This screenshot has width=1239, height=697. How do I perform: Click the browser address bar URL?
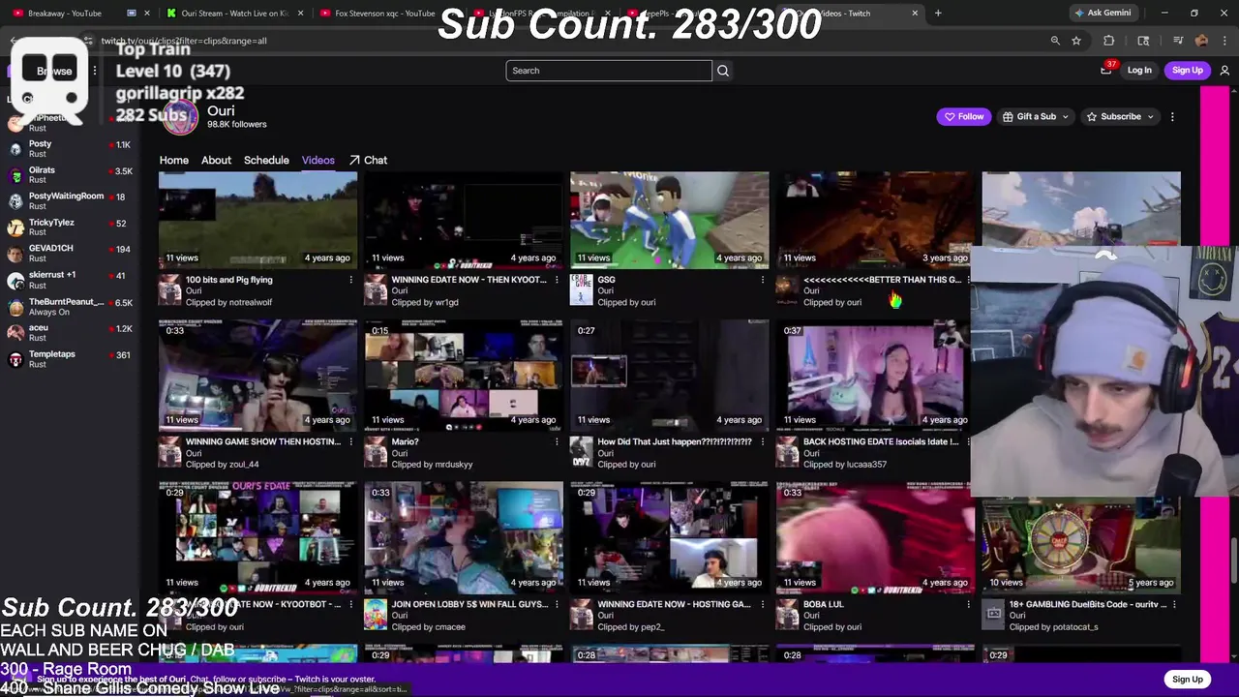click(x=184, y=41)
